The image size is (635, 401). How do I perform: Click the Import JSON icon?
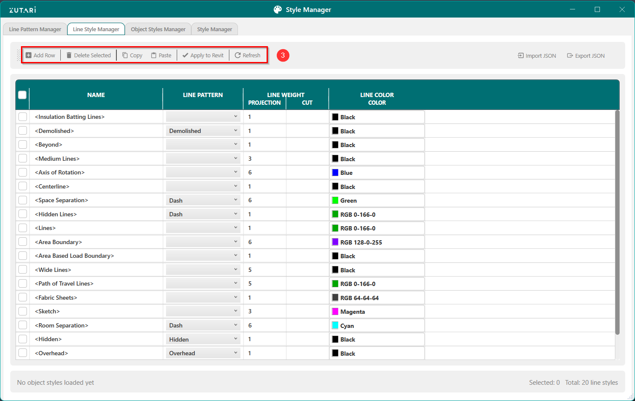521,56
